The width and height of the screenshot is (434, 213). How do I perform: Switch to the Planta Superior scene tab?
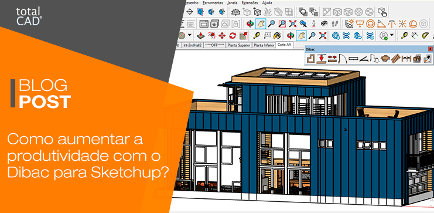238,45
